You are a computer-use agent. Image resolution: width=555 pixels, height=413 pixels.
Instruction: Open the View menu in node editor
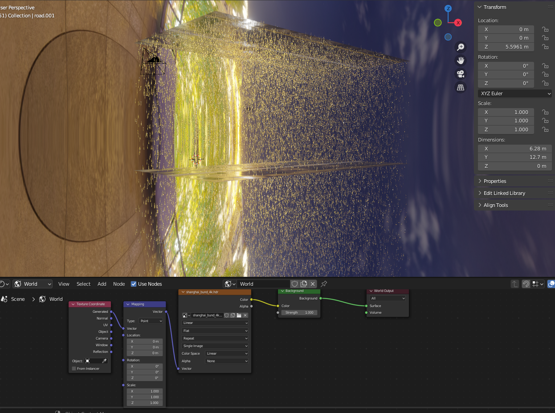pos(64,284)
